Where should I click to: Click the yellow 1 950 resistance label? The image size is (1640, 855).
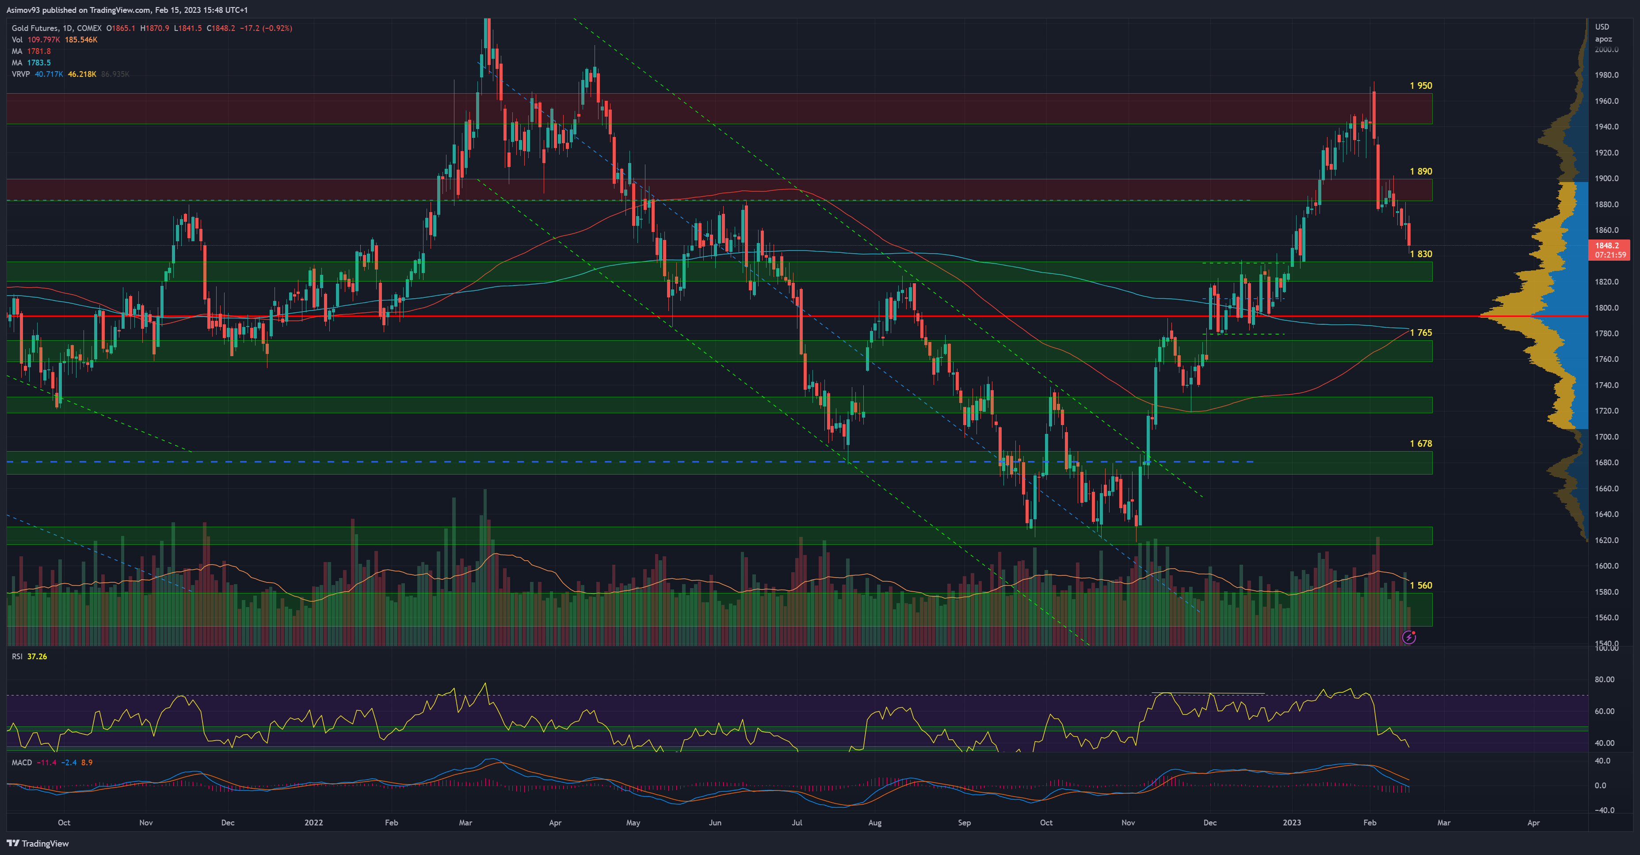tap(1420, 85)
